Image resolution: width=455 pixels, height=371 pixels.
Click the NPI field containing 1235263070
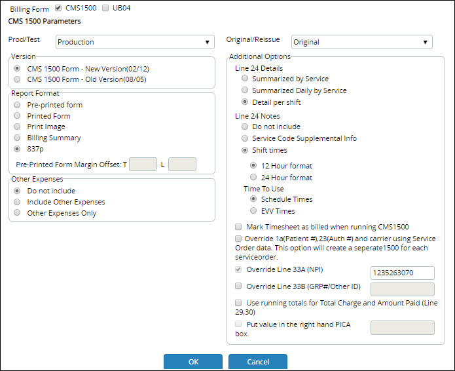click(x=403, y=273)
